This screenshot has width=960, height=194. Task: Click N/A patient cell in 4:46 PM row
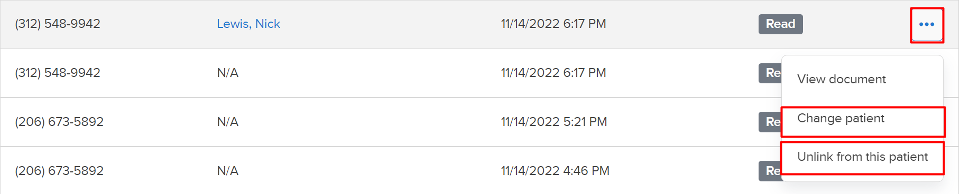coord(228,171)
